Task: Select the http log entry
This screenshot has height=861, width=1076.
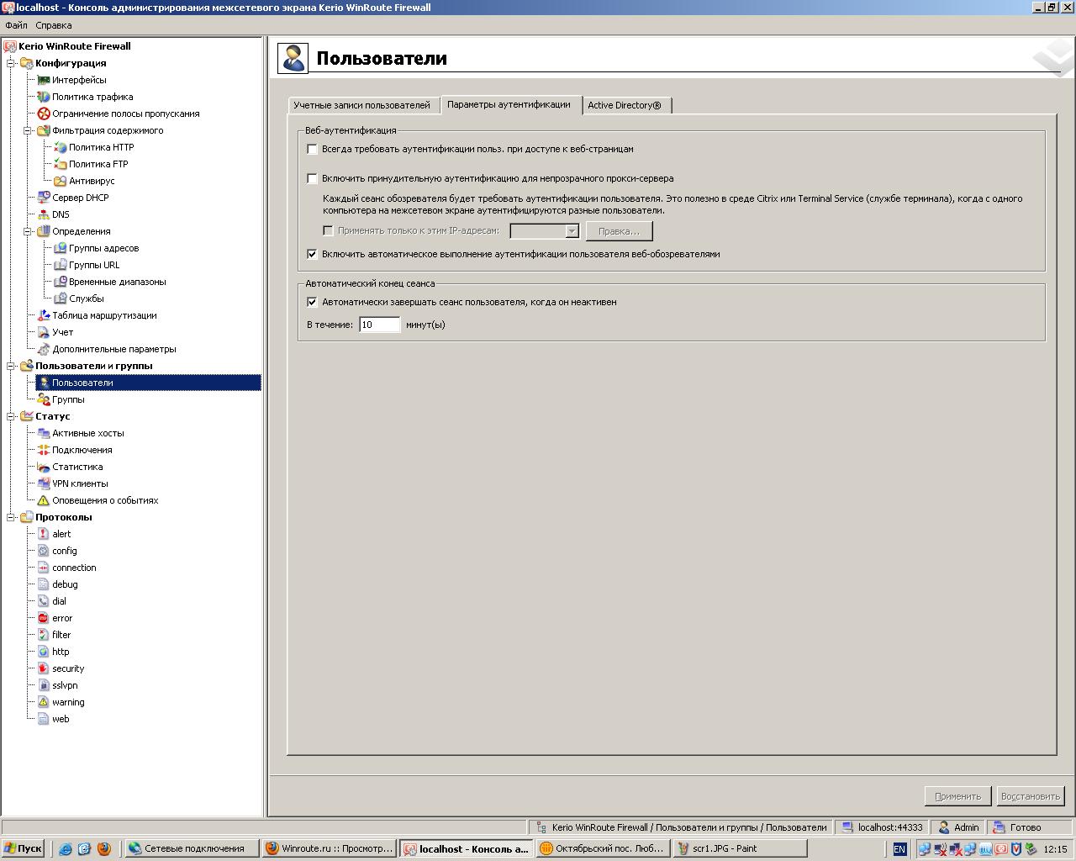Action: tap(61, 652)
